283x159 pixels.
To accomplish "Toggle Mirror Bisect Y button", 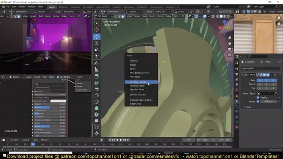I will click(x=267, y=84).
